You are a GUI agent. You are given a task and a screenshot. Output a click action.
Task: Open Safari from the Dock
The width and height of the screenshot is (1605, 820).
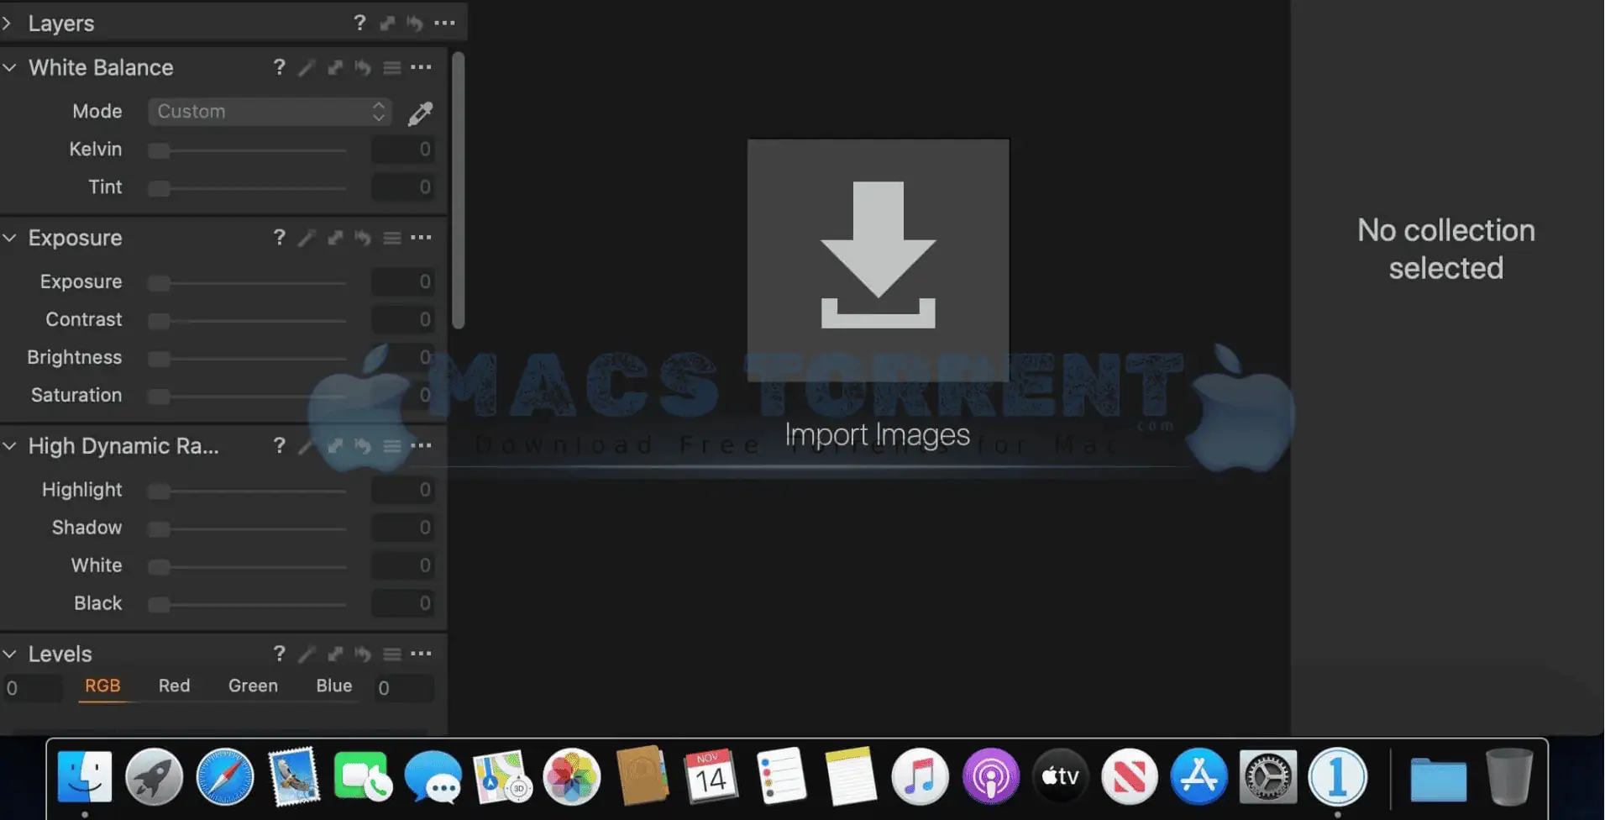tap(224, 776)
